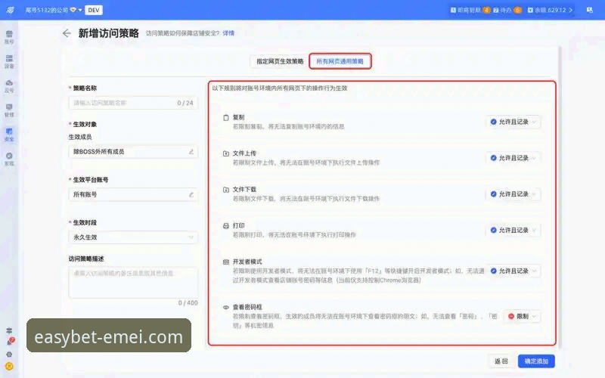Click the download icon beside 文件下载

pos(226,190)
